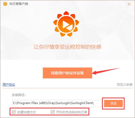The width and height of the screenshot is (135, 118).
Task: Click the 安装路径 label
Action: (x=19, y=95)
